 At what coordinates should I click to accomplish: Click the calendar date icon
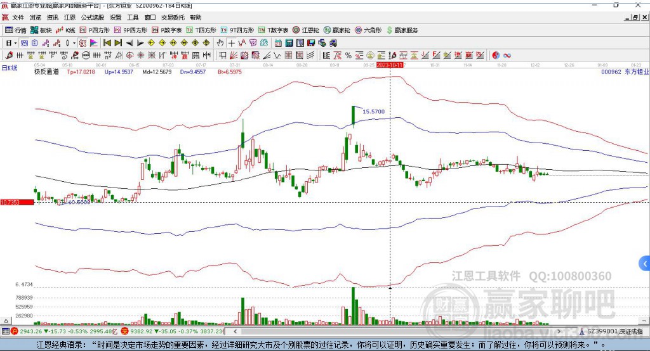pyautogui.click(x=278, y=43)
